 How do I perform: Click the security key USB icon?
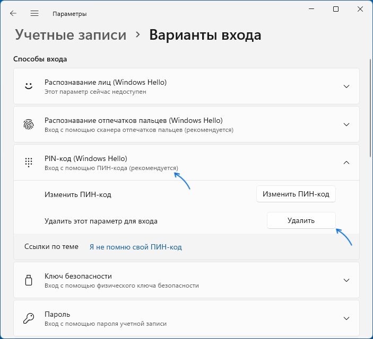(28, 280)
